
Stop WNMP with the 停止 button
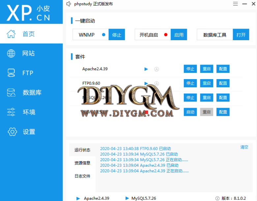117,35
